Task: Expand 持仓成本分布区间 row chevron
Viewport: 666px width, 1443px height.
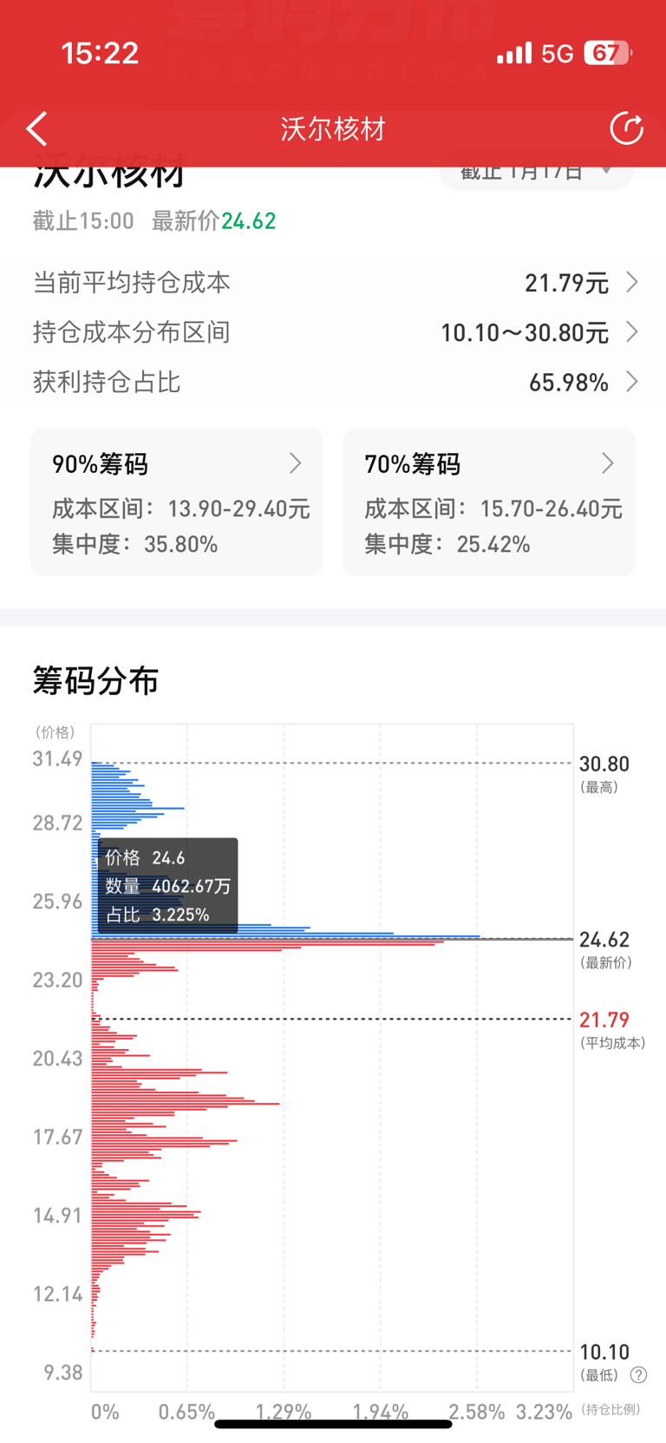Action: 632,332
